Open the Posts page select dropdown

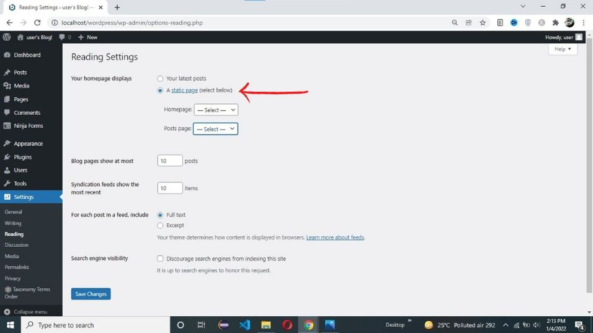pyautogui.click(x=216, y=129)
